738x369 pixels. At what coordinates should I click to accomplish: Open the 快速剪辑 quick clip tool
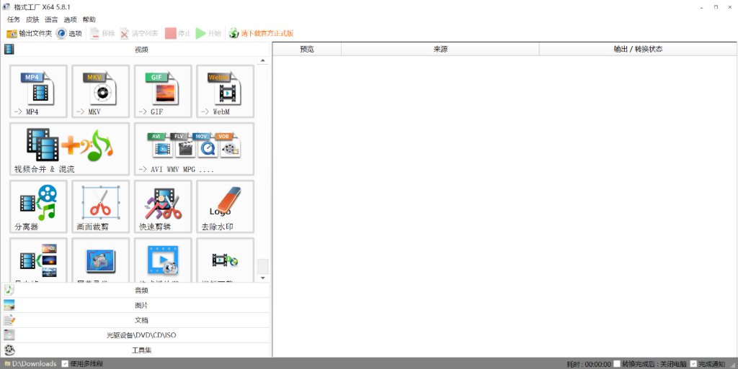click(163, 206)
